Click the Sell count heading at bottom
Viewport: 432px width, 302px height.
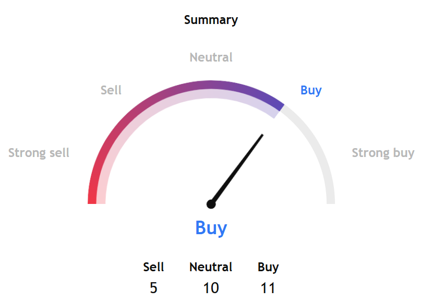153,267
